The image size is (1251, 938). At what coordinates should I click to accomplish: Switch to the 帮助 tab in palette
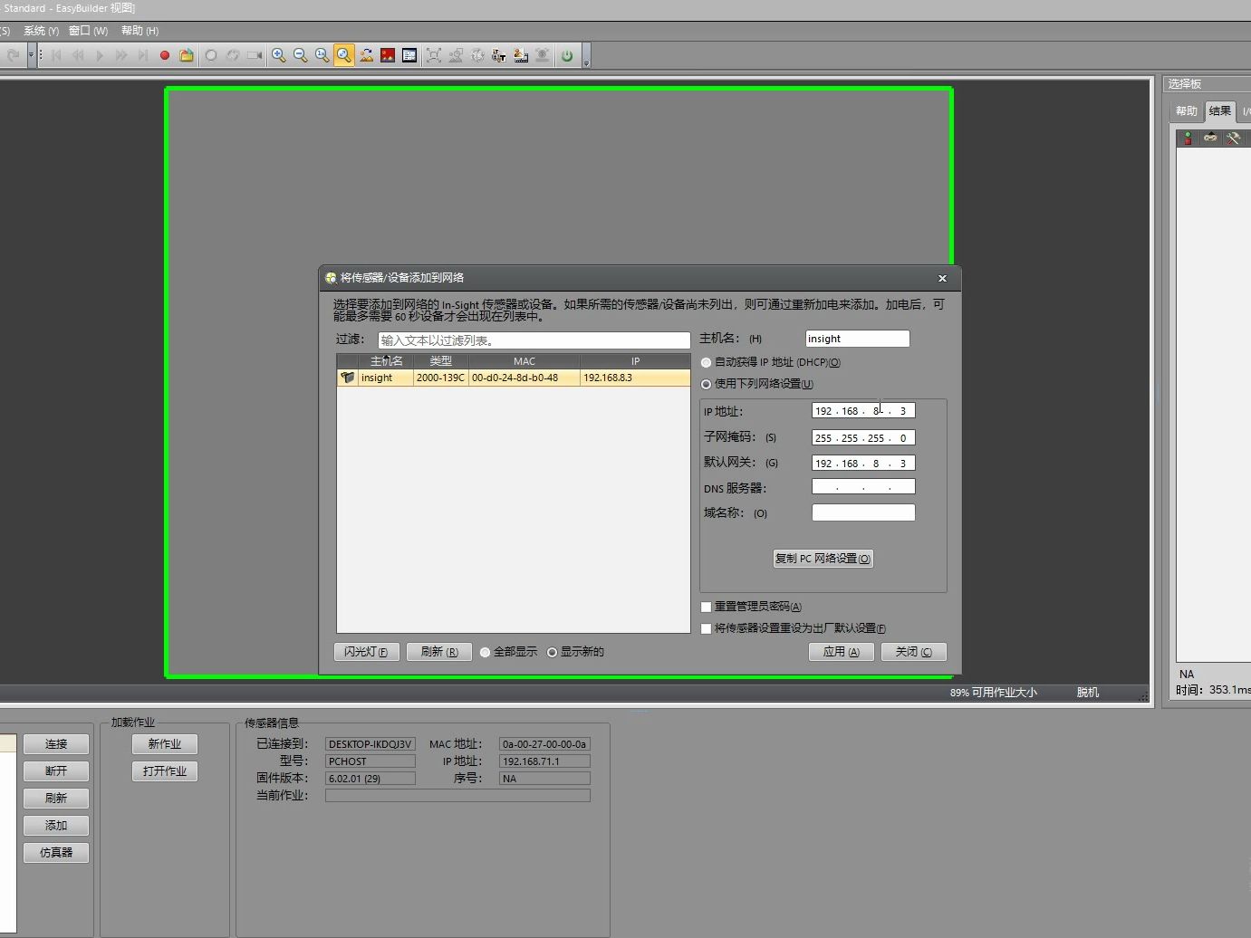point(1187,111)
